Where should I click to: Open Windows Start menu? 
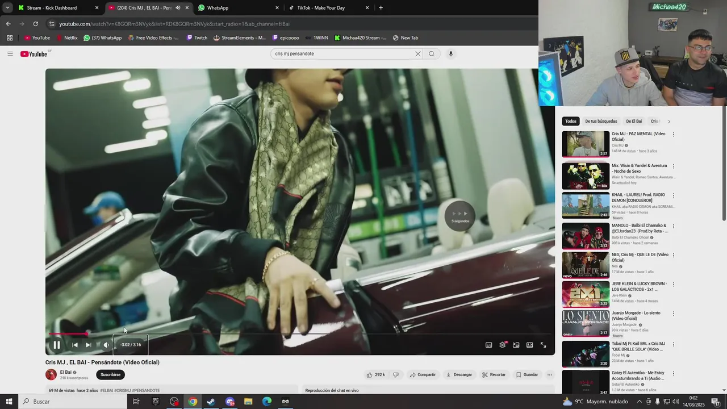click(x=9, y=402)
